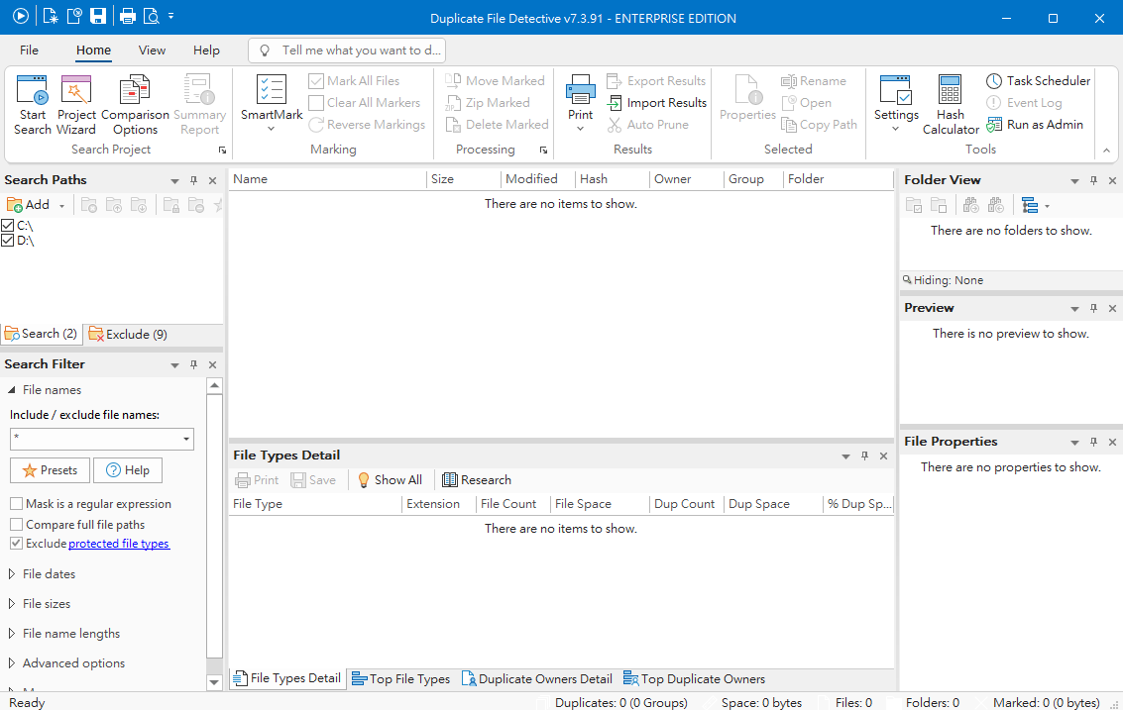Expand the File dates section
The height and width of the screenshot is (710, 1123).
(12, 574)
